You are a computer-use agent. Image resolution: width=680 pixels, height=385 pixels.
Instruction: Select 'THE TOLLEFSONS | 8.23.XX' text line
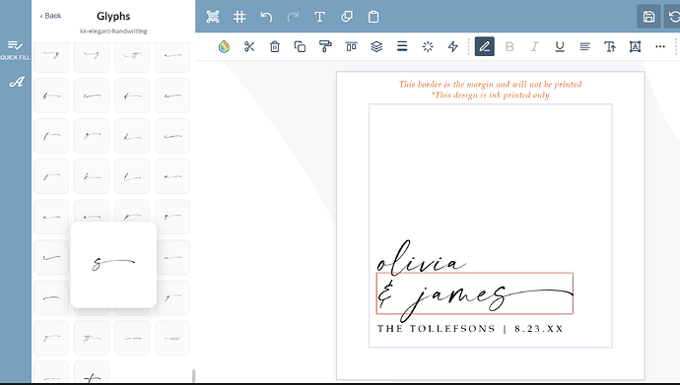click(x=470, y=329)
